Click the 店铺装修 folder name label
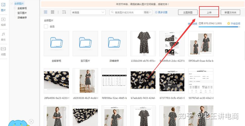Screen dimensions: 245x126 [x=114, y=61]
